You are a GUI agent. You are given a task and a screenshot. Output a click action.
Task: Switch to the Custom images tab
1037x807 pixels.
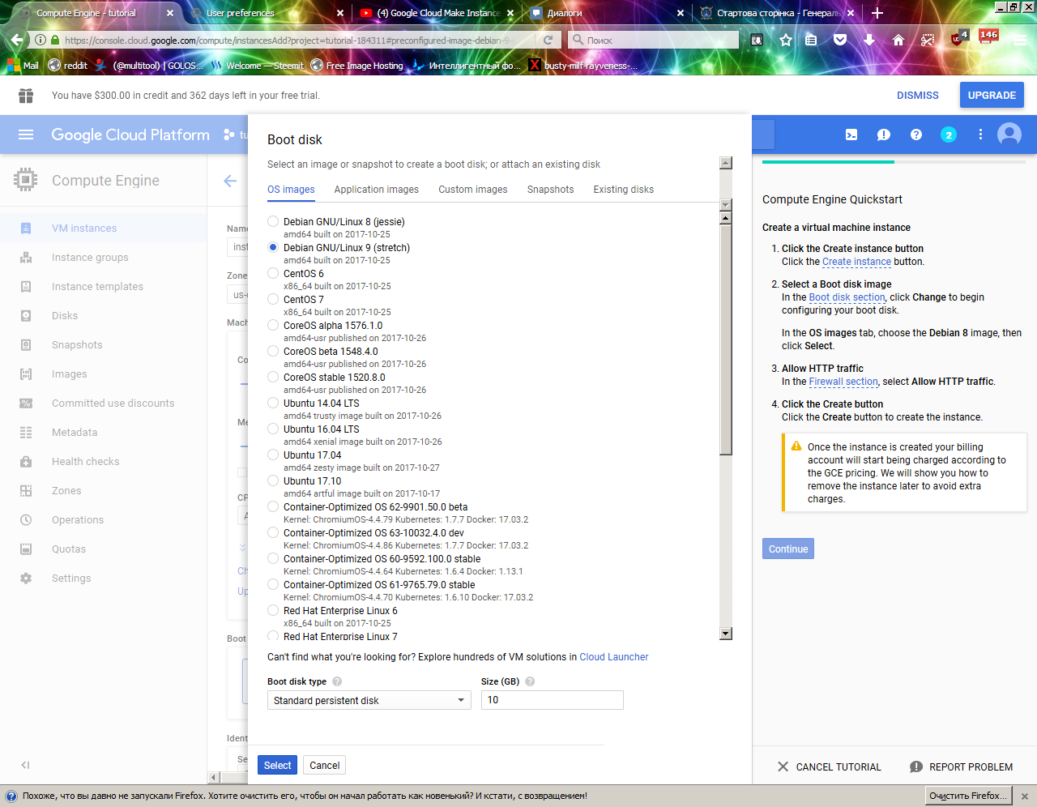(473, 190)
